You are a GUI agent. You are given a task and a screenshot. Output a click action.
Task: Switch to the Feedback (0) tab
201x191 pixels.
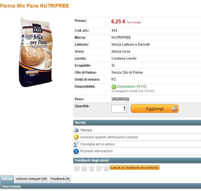(x=60, y=179)
